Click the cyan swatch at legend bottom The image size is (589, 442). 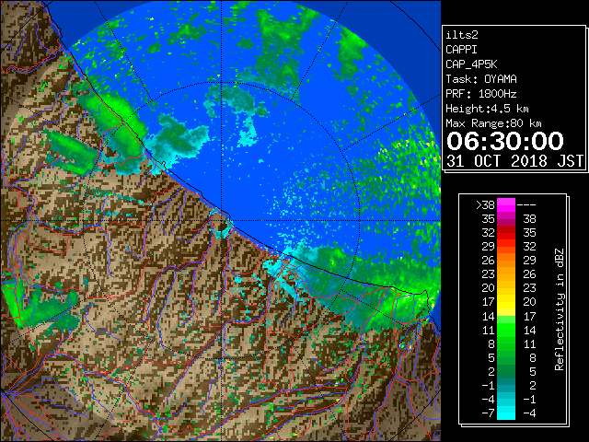[506, 413]
